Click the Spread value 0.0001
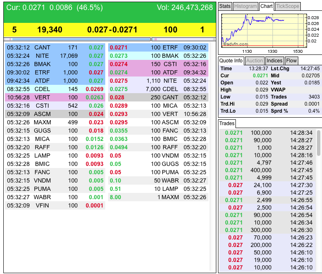 pos(312,104)
